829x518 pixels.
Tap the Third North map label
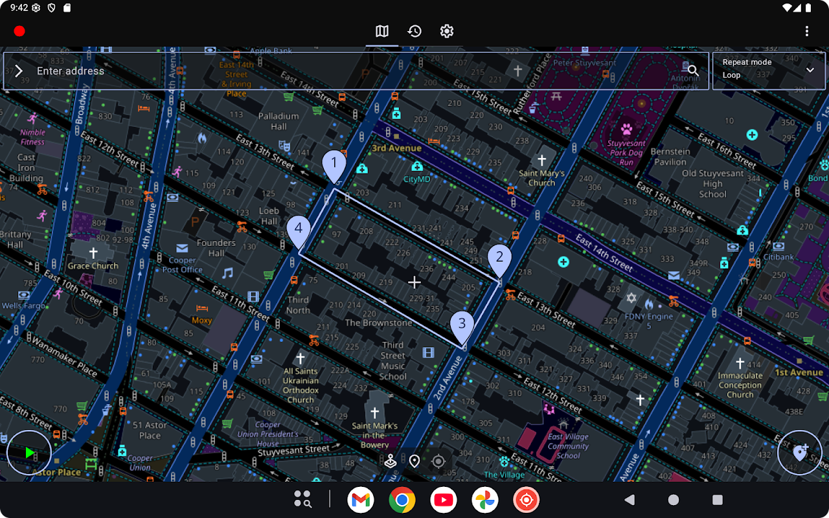[x=298, y=305]
